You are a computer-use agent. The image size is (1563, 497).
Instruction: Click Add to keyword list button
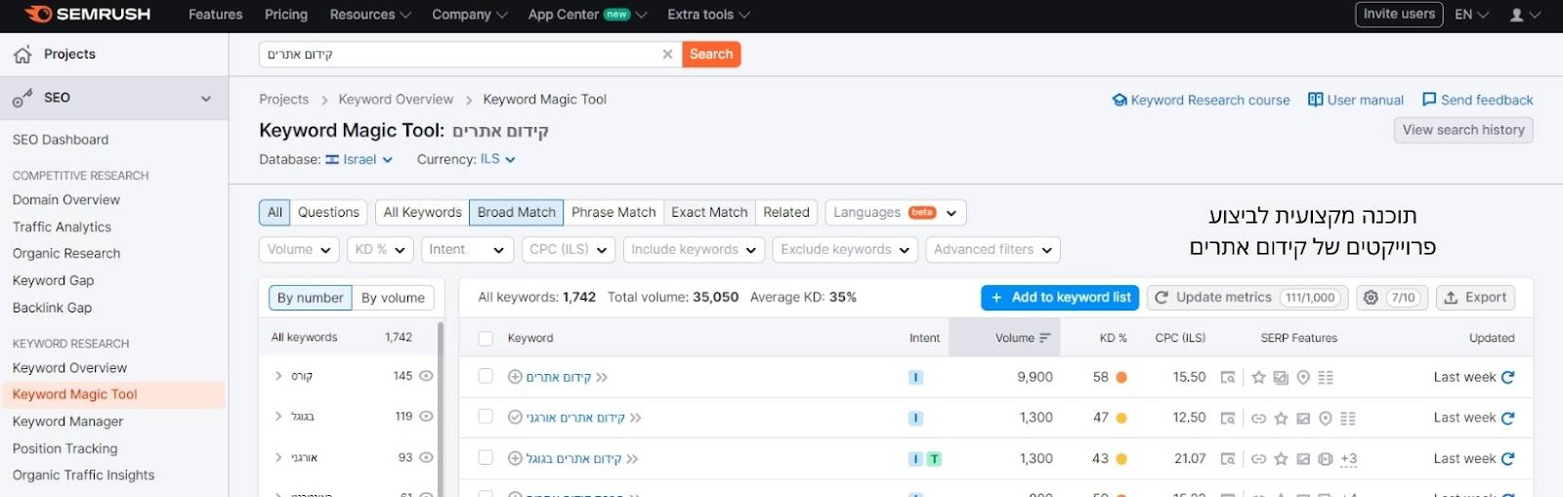1060,298
